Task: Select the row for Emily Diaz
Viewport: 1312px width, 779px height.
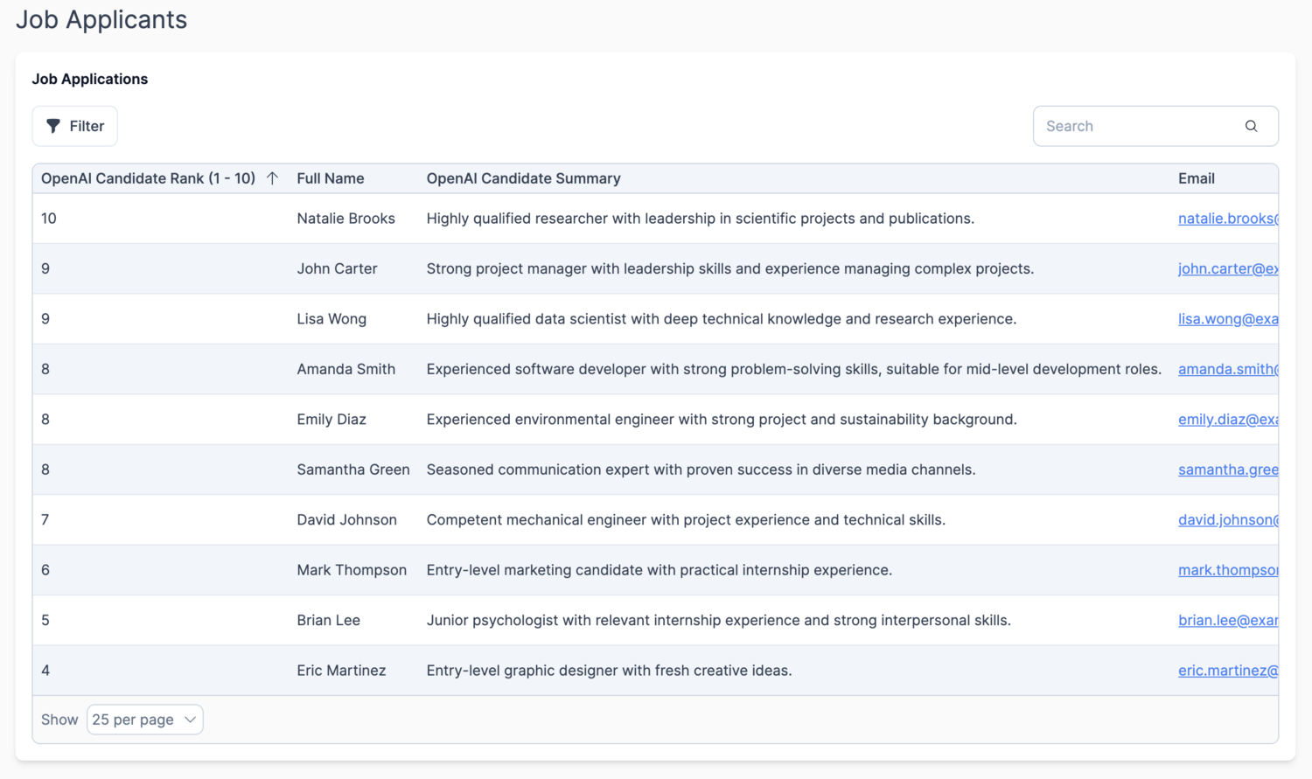Action: tap(612, 419)
